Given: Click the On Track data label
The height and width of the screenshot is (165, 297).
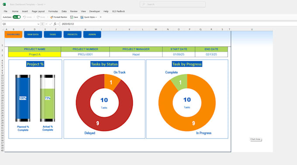Looking at the screenshot, I should (120, 72).
